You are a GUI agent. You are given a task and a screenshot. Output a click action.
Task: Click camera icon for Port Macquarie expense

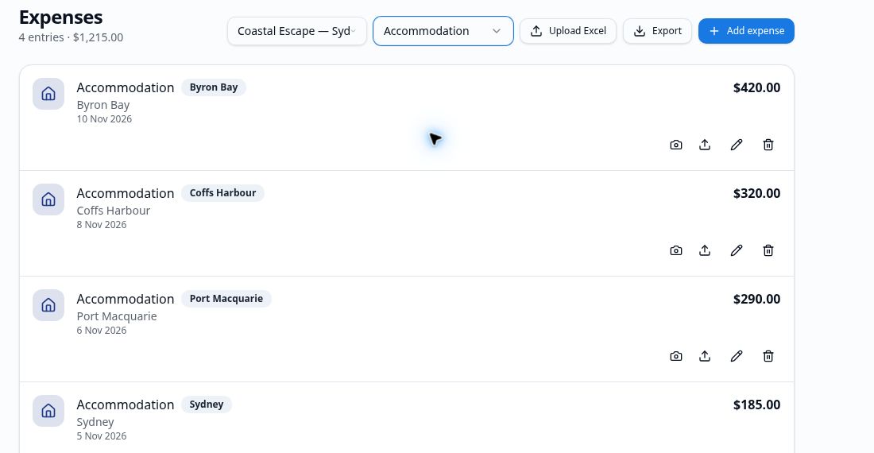tap(675, 356)
